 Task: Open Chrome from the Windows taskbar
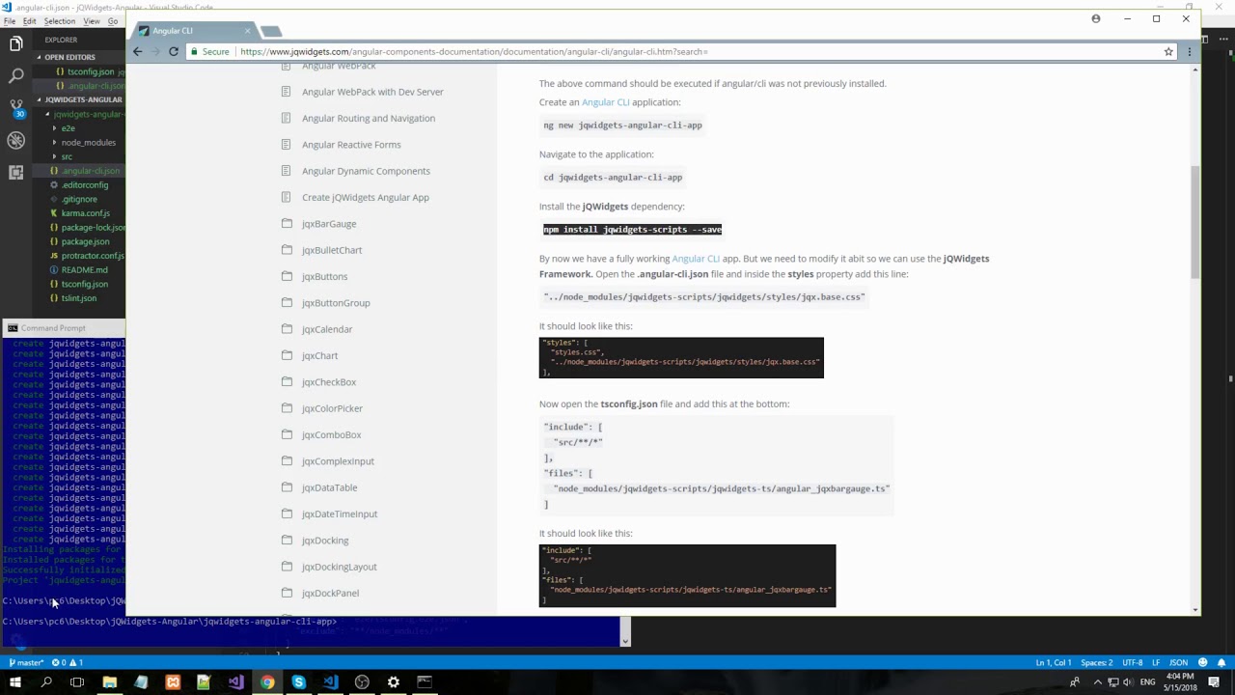pyautogui.click(x=267, y=682)
